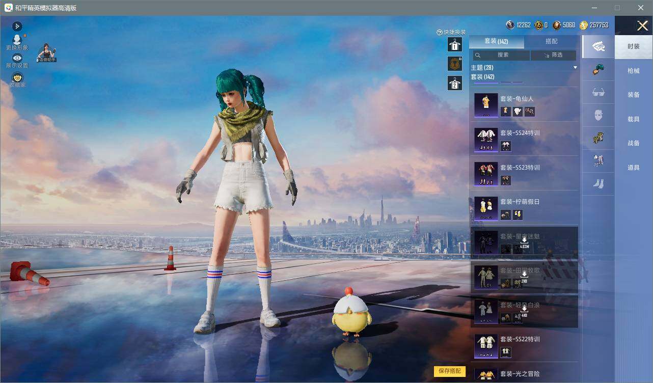This screenshot has width=653, height=383.
Task: Select the 套装-柠萌假日 outfit thumbnail
Action: (x=486, y=208)
